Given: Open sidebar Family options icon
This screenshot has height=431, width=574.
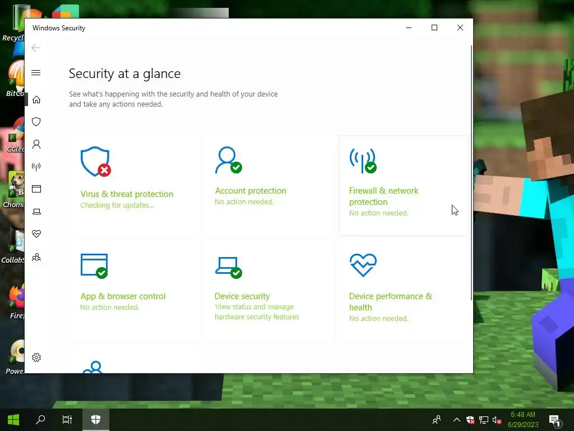Looking at the screenshot, I should point(36,257).
